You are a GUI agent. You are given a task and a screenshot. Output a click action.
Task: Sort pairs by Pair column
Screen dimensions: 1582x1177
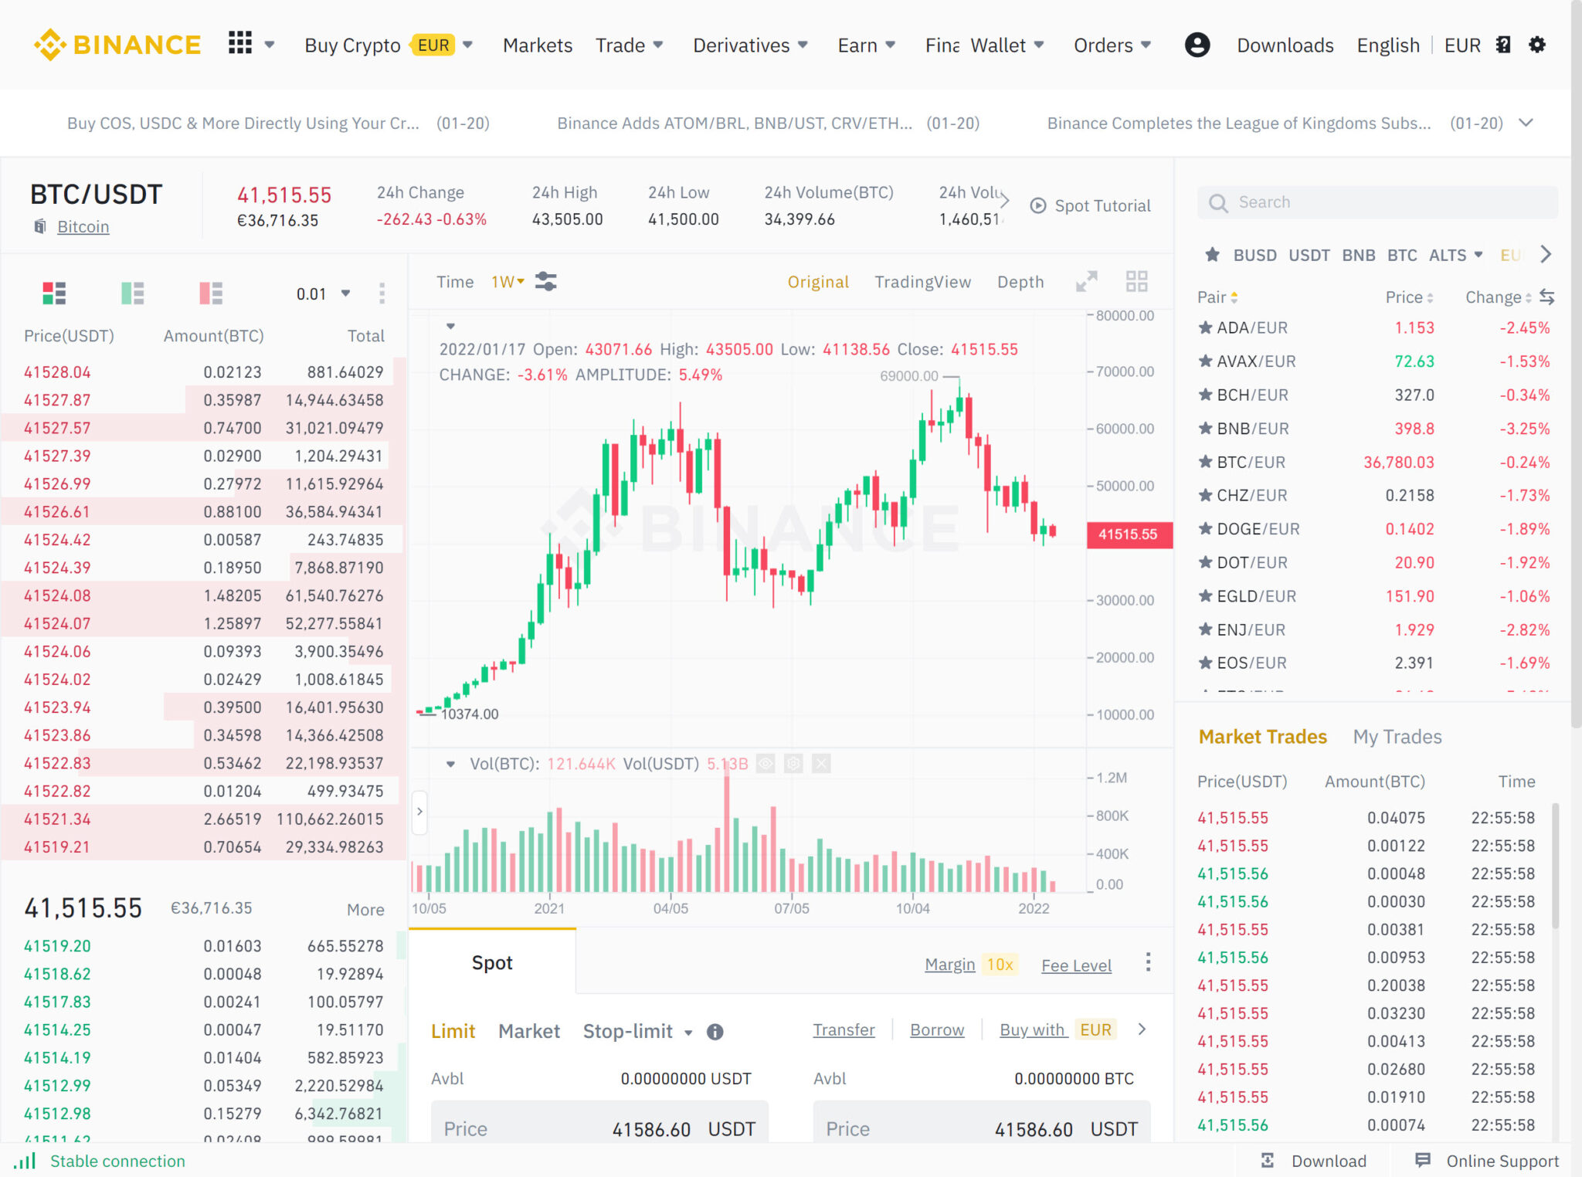(x=1218, y=297)
